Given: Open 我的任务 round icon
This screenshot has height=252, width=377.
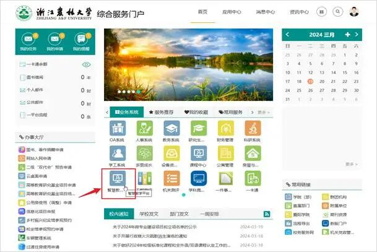Looking at the screenshot, I should (27, 38).
